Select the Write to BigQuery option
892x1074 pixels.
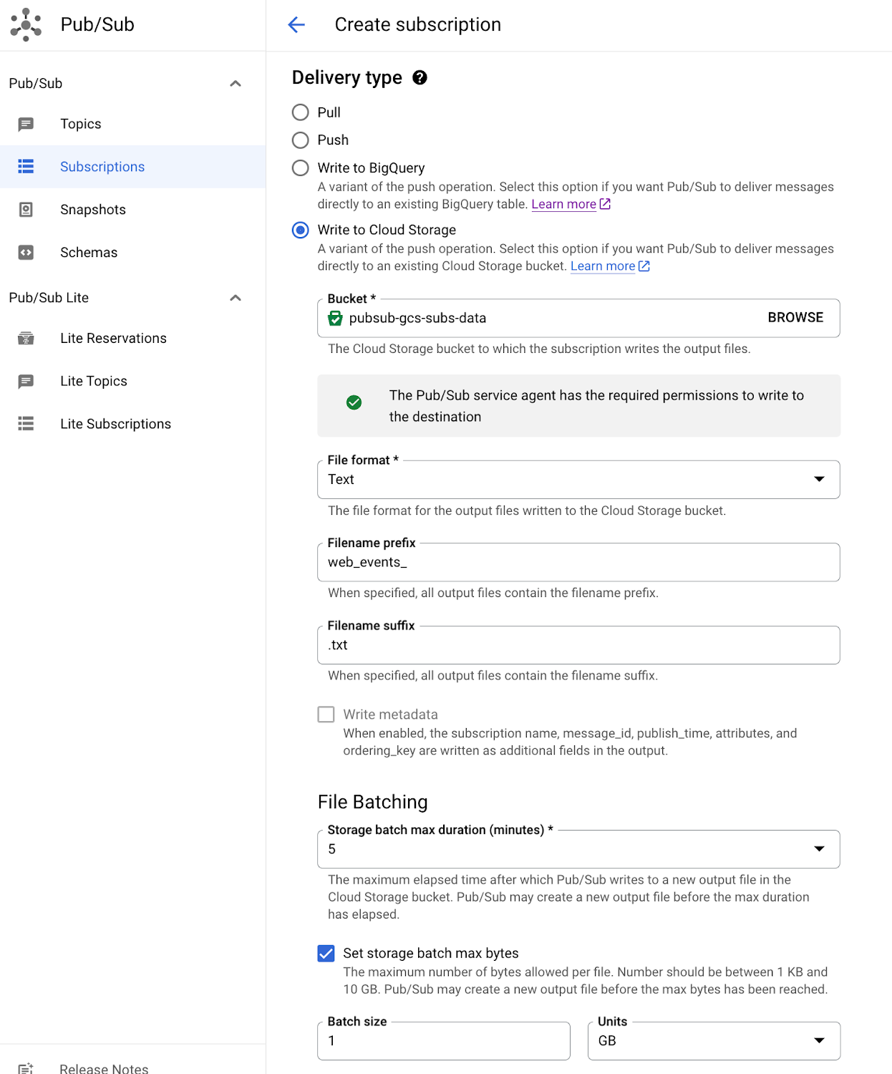[301, 168]
